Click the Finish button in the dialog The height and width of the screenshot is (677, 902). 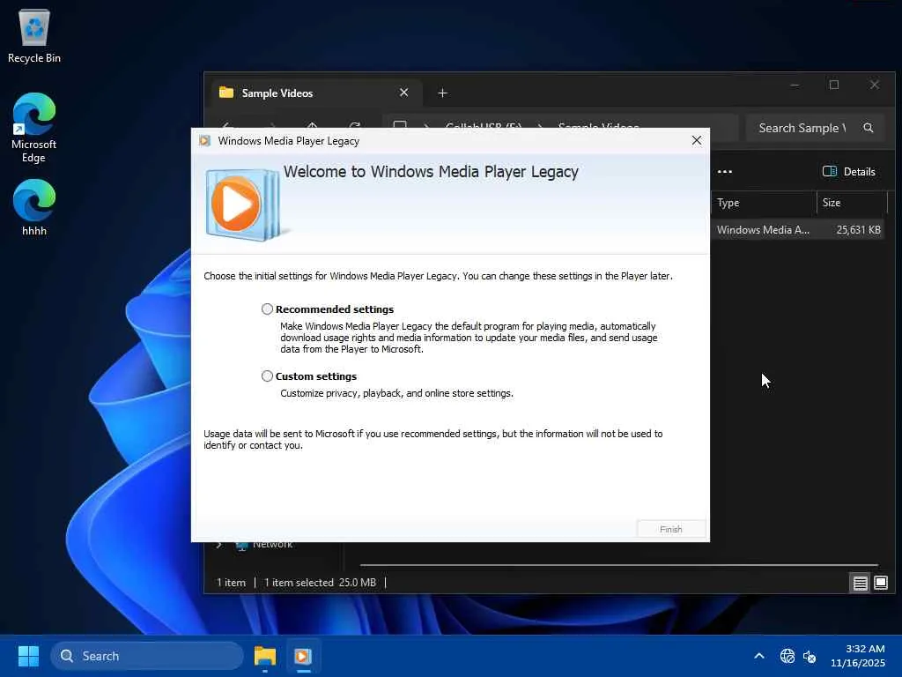click(x=670, y=529)
